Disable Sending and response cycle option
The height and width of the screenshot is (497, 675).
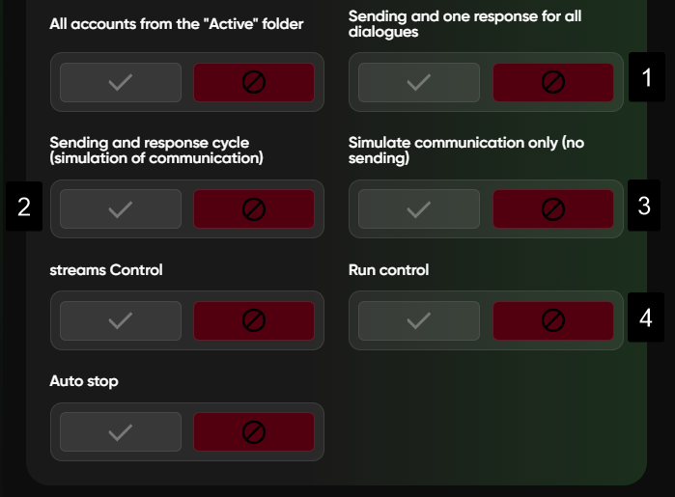click(x=254, y=208)
